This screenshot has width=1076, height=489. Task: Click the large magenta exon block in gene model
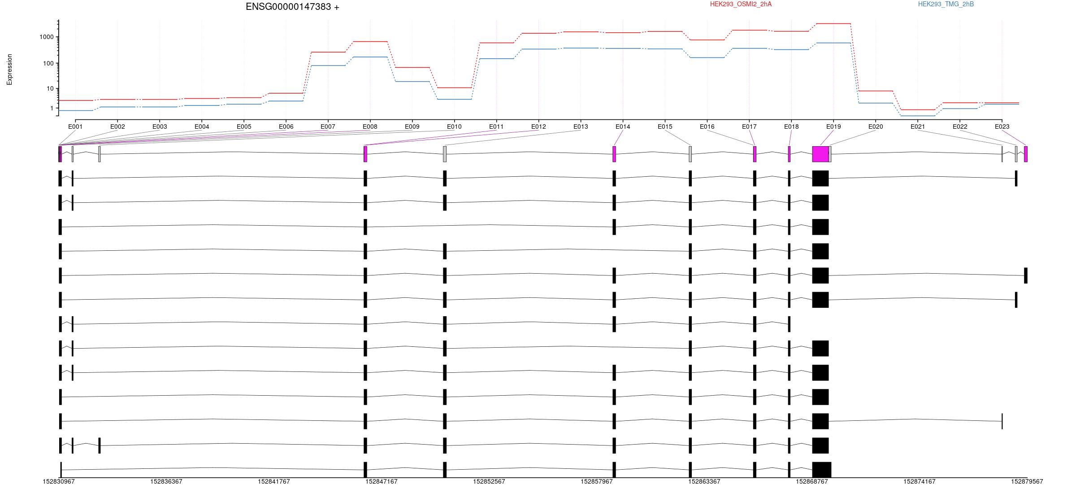(820, 154)
